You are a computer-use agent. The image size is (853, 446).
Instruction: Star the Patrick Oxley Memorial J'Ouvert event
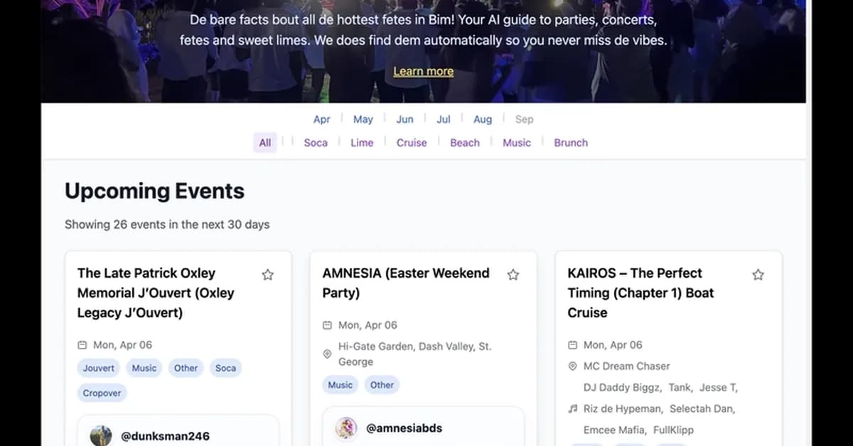click(267, 275)
